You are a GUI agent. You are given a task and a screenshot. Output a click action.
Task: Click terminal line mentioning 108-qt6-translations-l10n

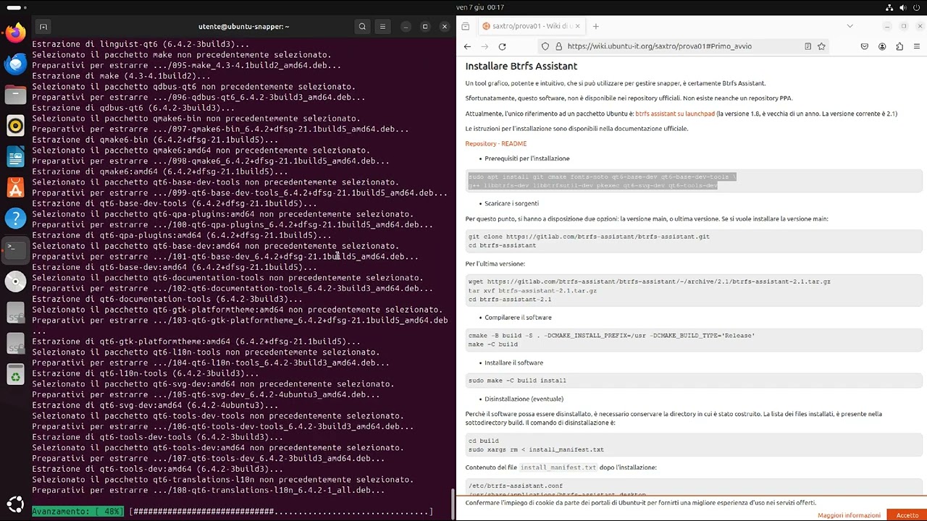209,491
